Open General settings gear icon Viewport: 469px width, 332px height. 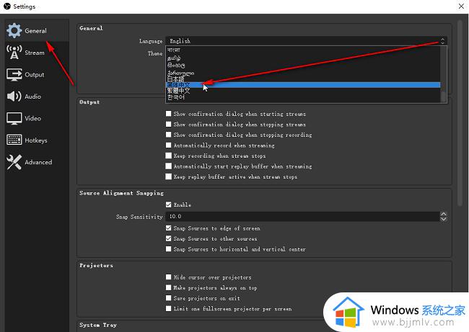14,30
